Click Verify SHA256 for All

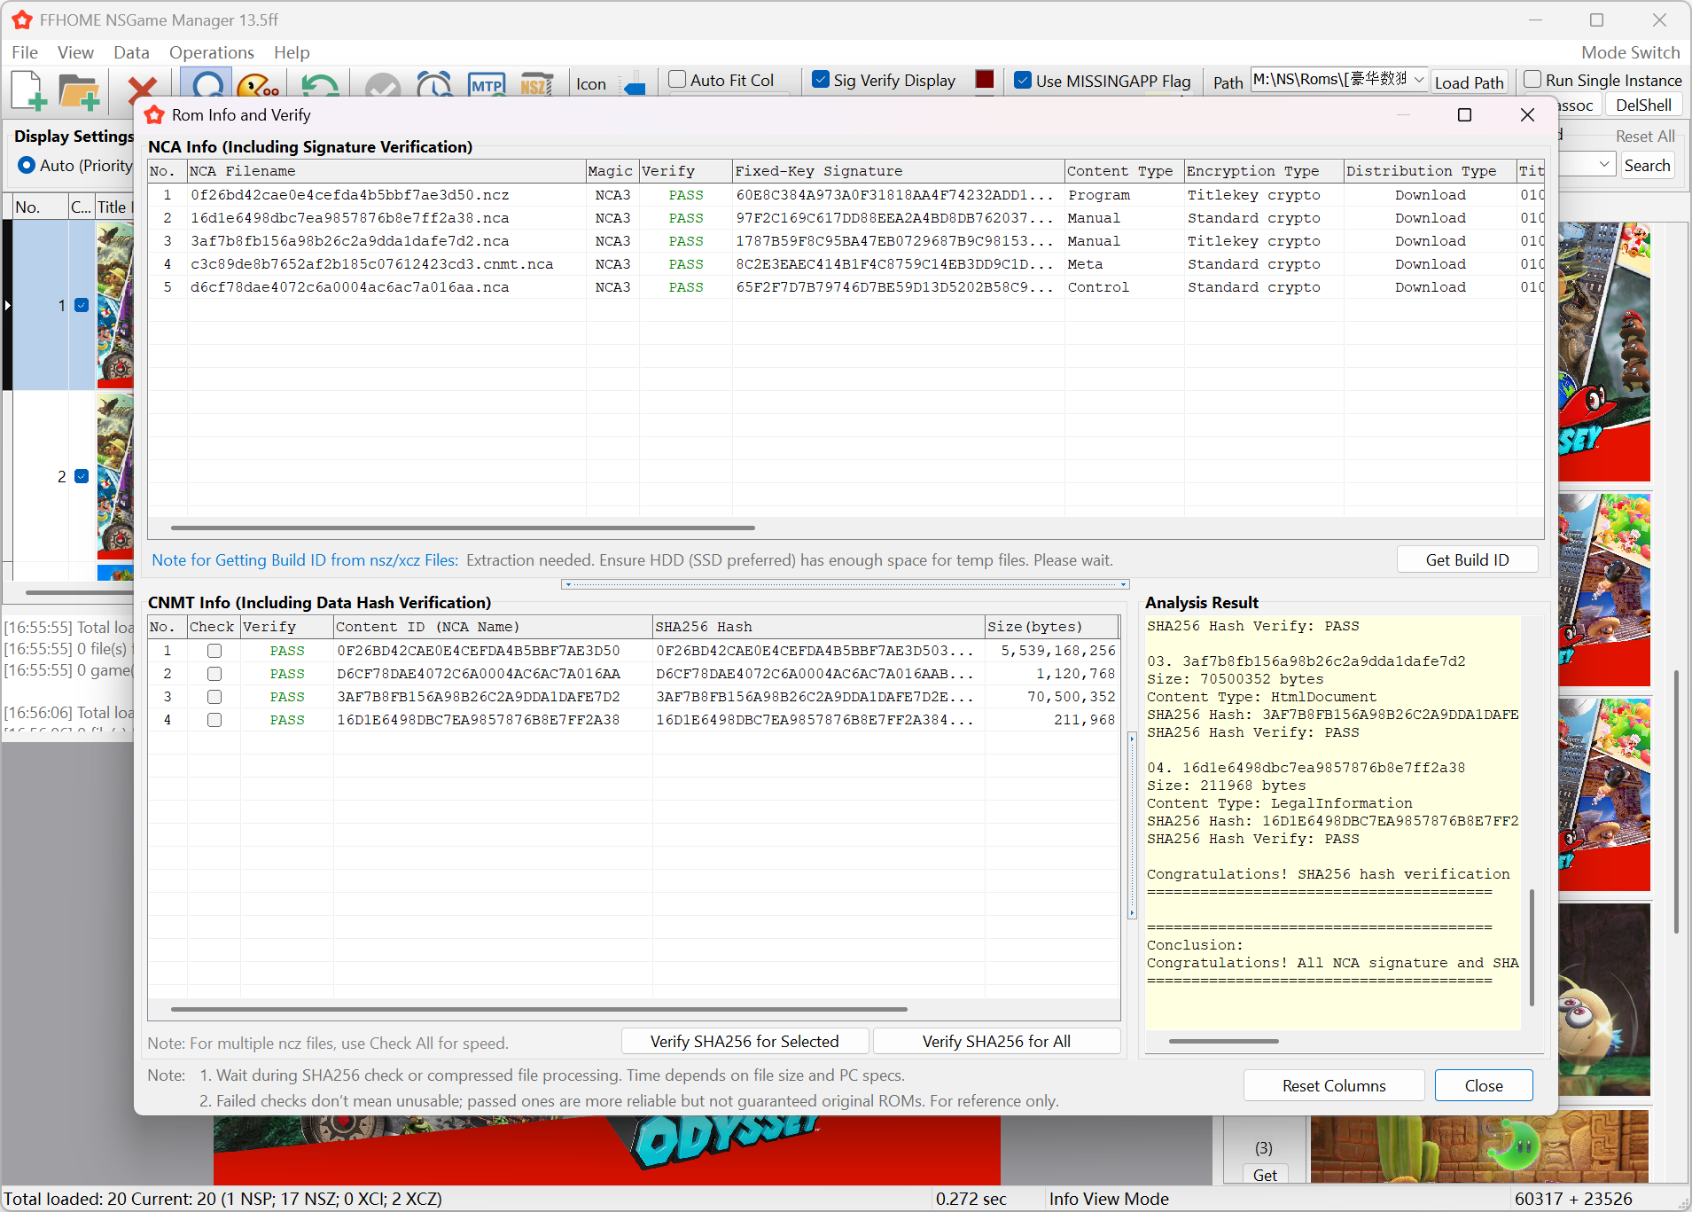(996, 1042)
